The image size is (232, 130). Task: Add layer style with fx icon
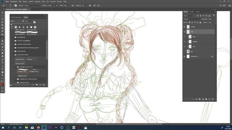[196, 99]
